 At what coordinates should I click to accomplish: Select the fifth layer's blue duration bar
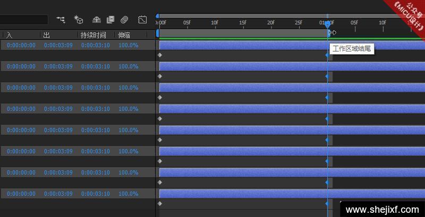click(x=239, y=130)
